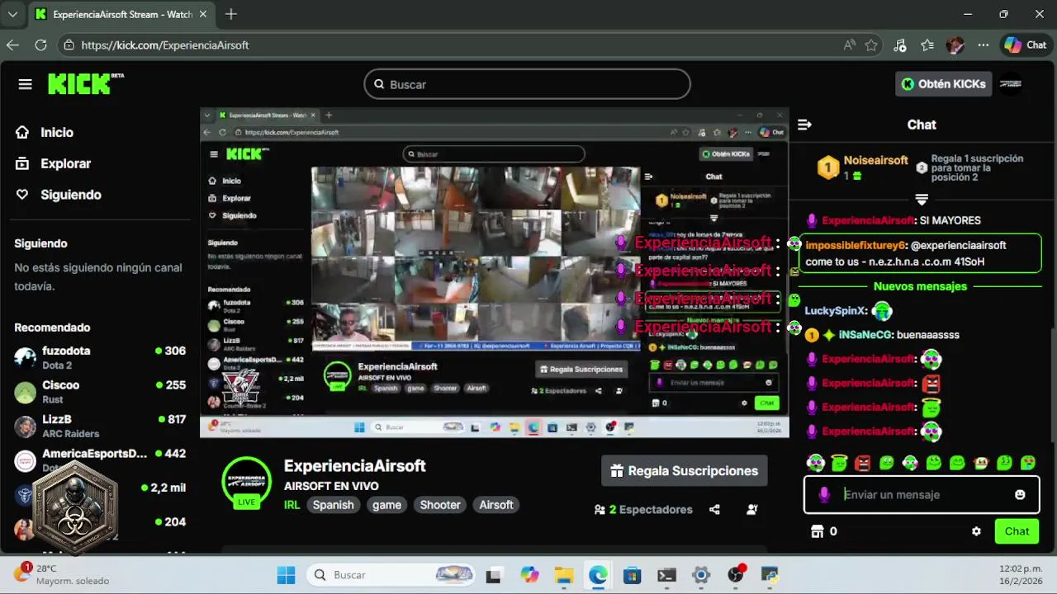Open OBS Studio from taskbar

(x=736, y=575)
